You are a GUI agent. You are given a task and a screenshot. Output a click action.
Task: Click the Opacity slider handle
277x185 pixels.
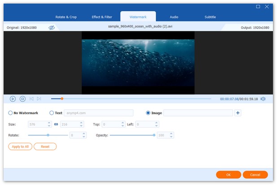click(154, 135)
